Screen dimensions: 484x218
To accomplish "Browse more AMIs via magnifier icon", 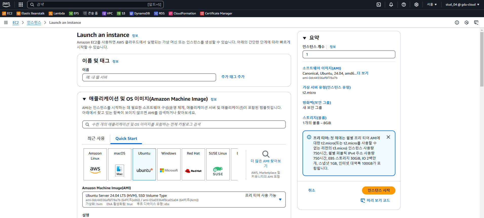I will (266, 154).
